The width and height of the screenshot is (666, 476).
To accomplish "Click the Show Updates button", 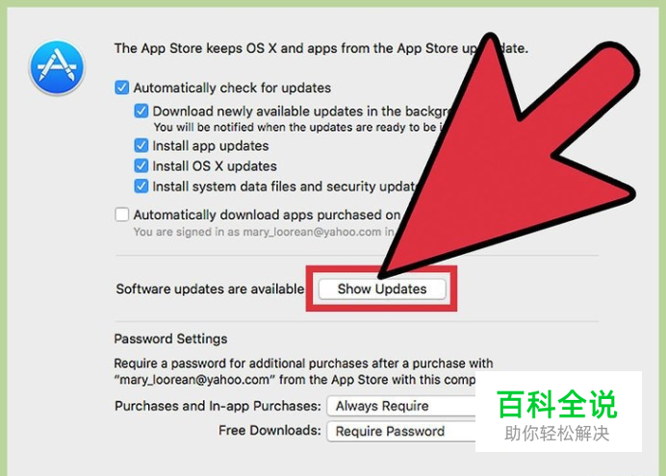I will pyautogui.click(x=382, y=288).
